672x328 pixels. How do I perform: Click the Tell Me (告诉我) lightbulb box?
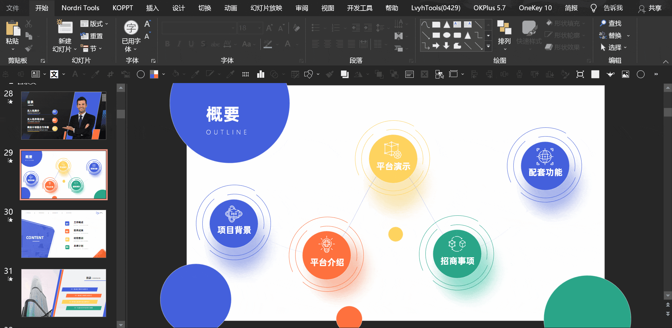click(606, 8)
